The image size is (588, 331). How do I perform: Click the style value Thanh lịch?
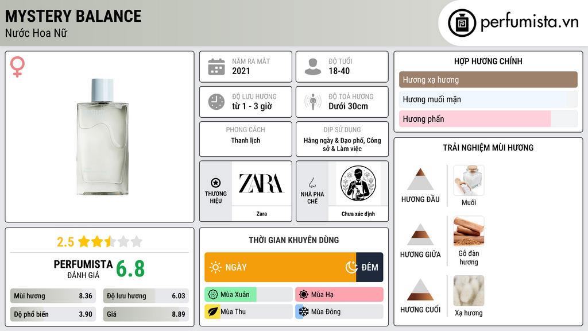[245, 140]
